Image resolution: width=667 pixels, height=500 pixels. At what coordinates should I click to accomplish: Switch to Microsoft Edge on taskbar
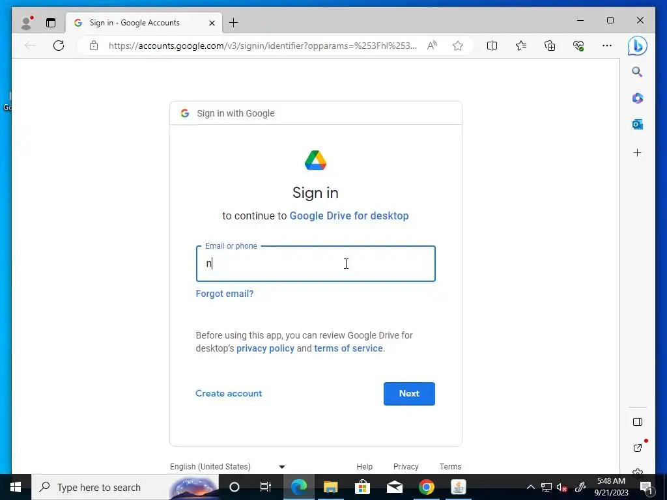click(298, 487)
